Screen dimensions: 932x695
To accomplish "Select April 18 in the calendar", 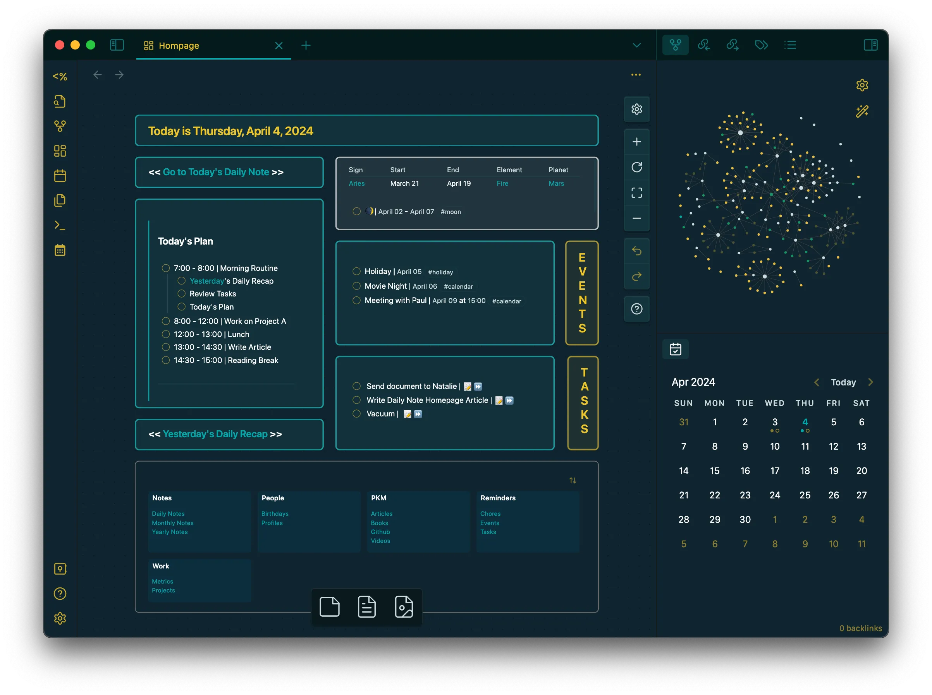I will 805,471.
